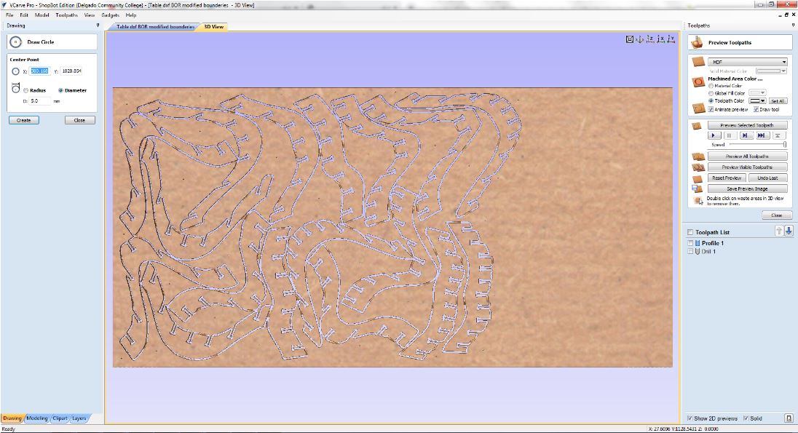Choose Global Fill Color radio option

click(x=711, y=94)
